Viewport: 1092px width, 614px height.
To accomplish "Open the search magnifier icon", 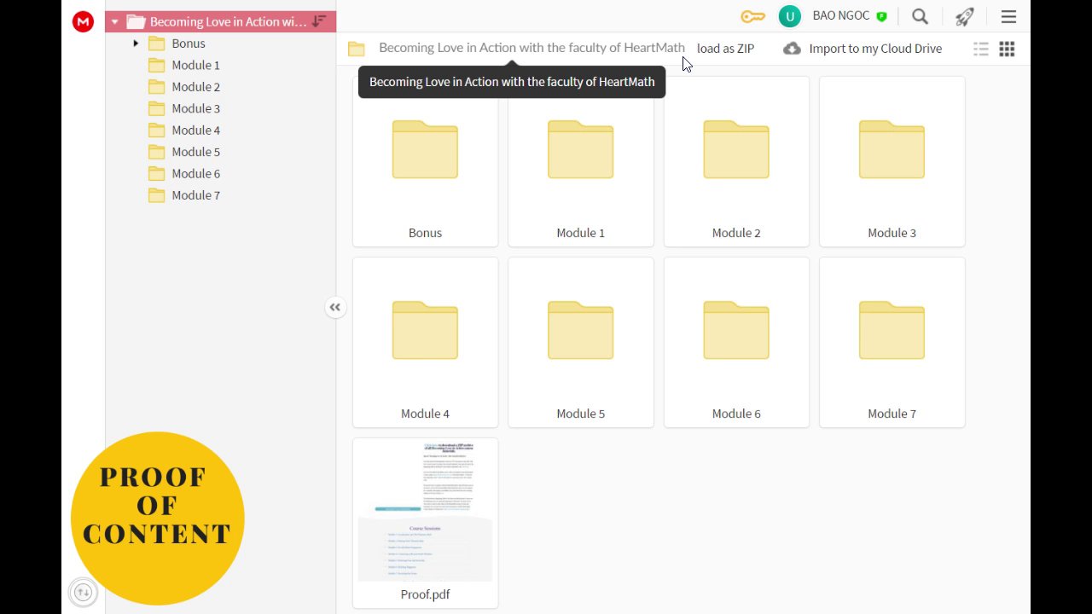I will [920, 16].
